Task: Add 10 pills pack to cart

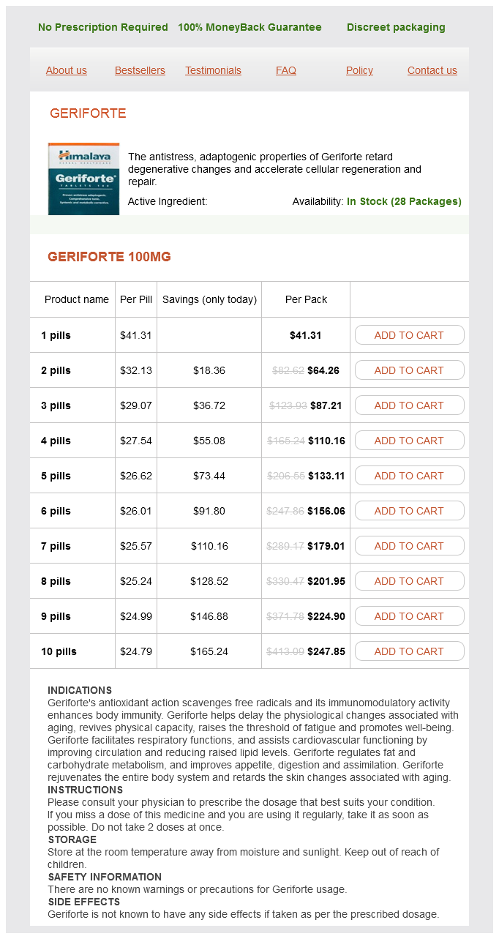Action: pyautogui.click(x=409, y=651)
